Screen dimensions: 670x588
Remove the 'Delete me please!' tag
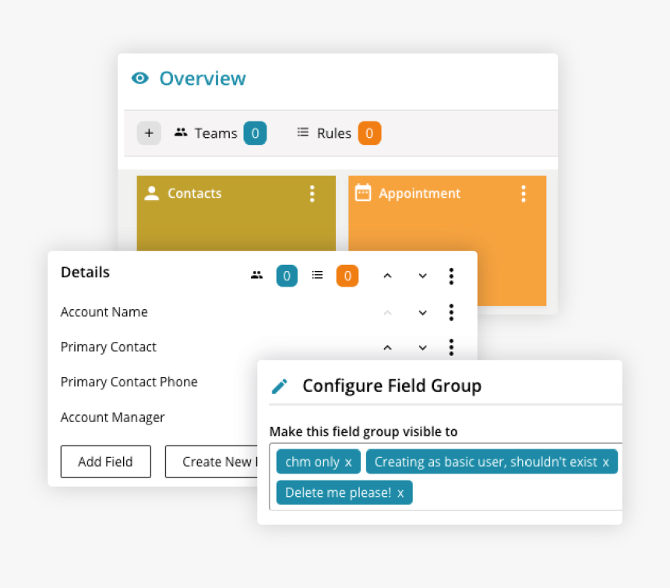coord(400,493)
